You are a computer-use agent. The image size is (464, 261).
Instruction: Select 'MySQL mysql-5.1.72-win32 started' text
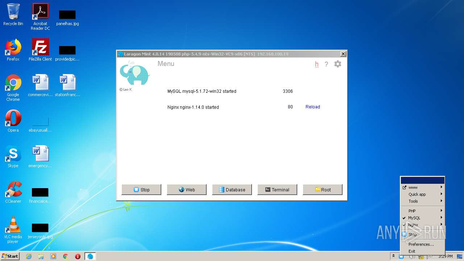[x=202, y=91]
